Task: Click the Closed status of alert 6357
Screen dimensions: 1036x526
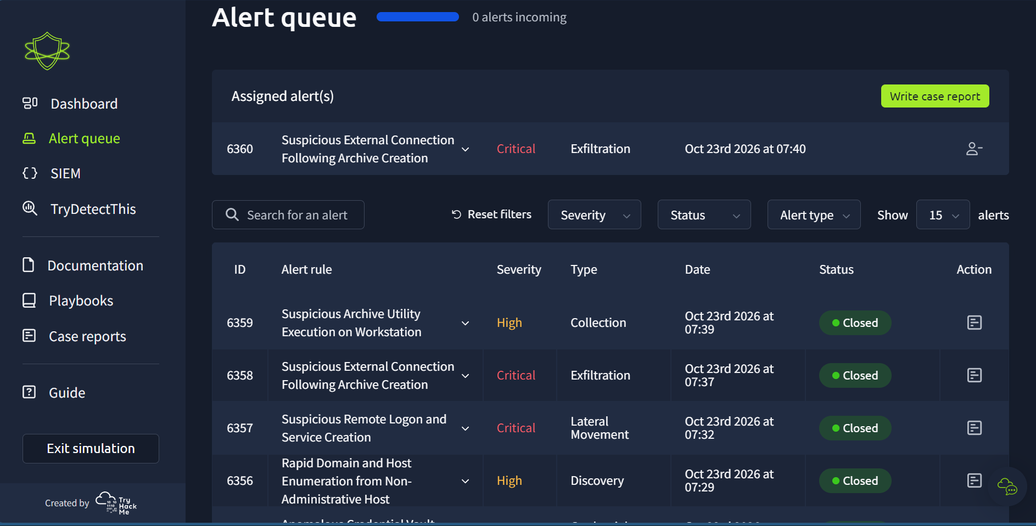Action: pyautogui.click(x=855, y=428)
